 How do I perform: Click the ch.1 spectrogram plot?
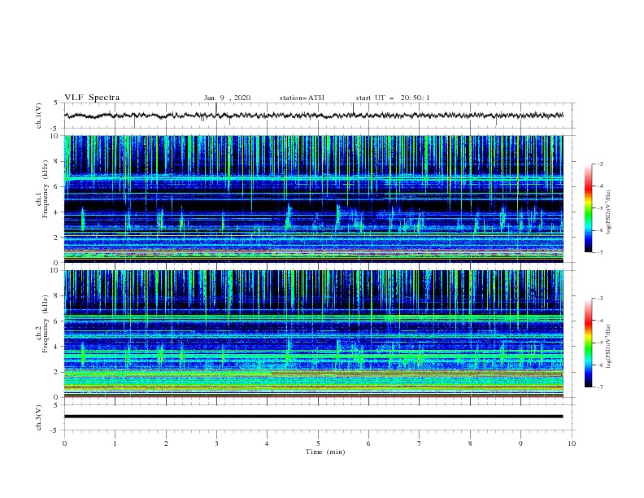(313, 199)
